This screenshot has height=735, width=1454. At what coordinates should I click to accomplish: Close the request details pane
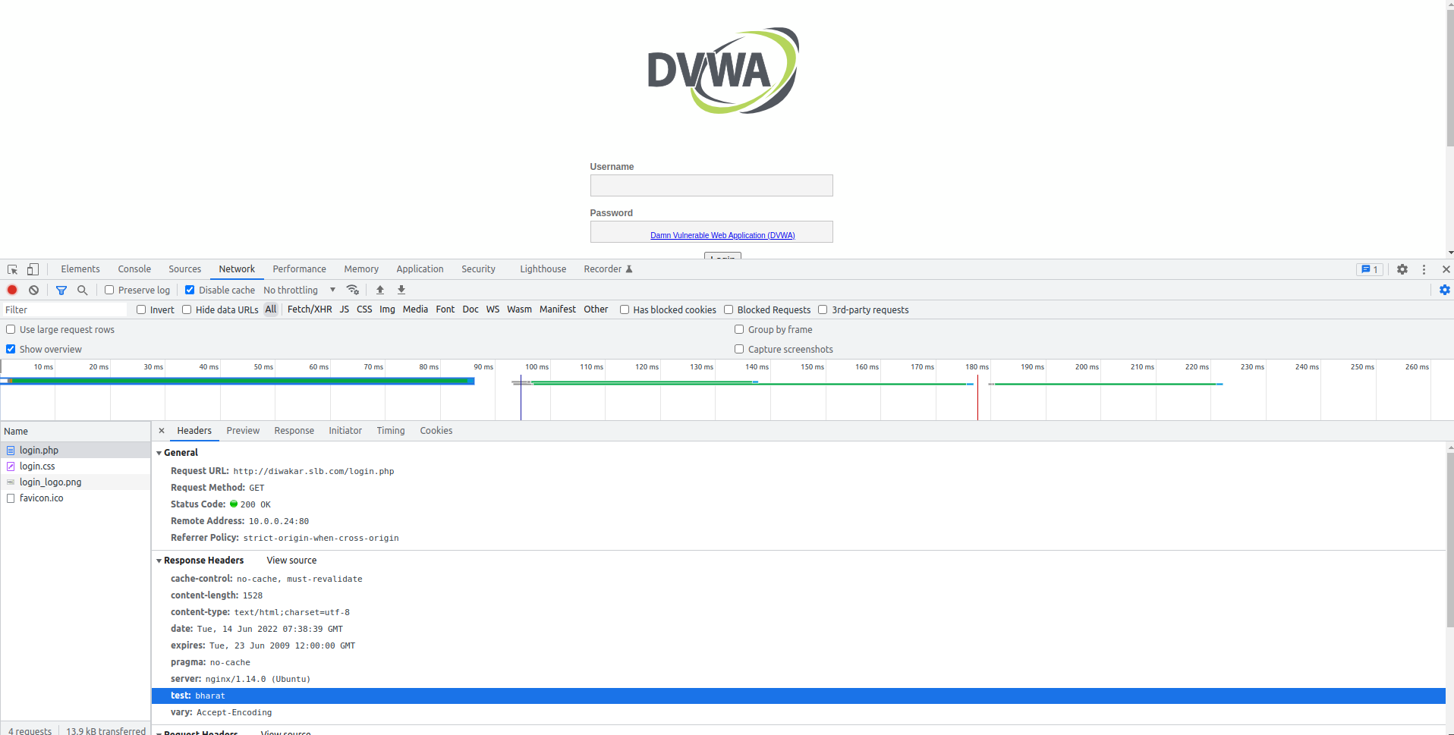pos(161,430)
